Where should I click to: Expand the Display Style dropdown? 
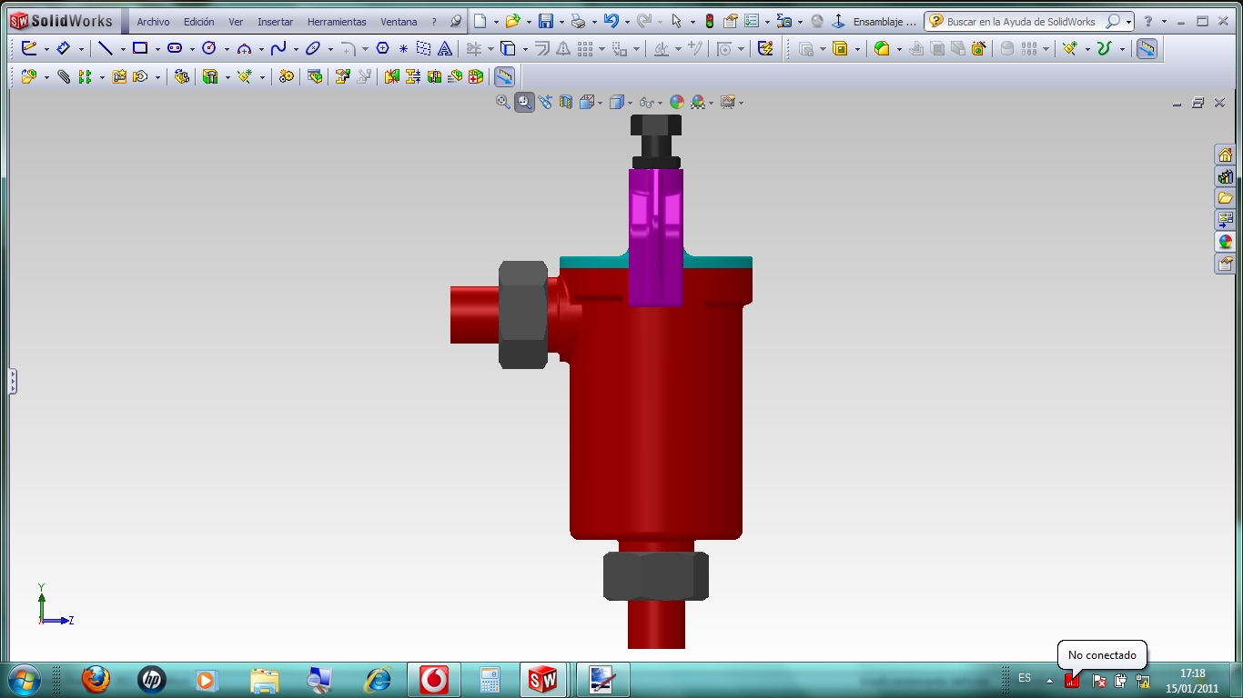pos(630,103)
